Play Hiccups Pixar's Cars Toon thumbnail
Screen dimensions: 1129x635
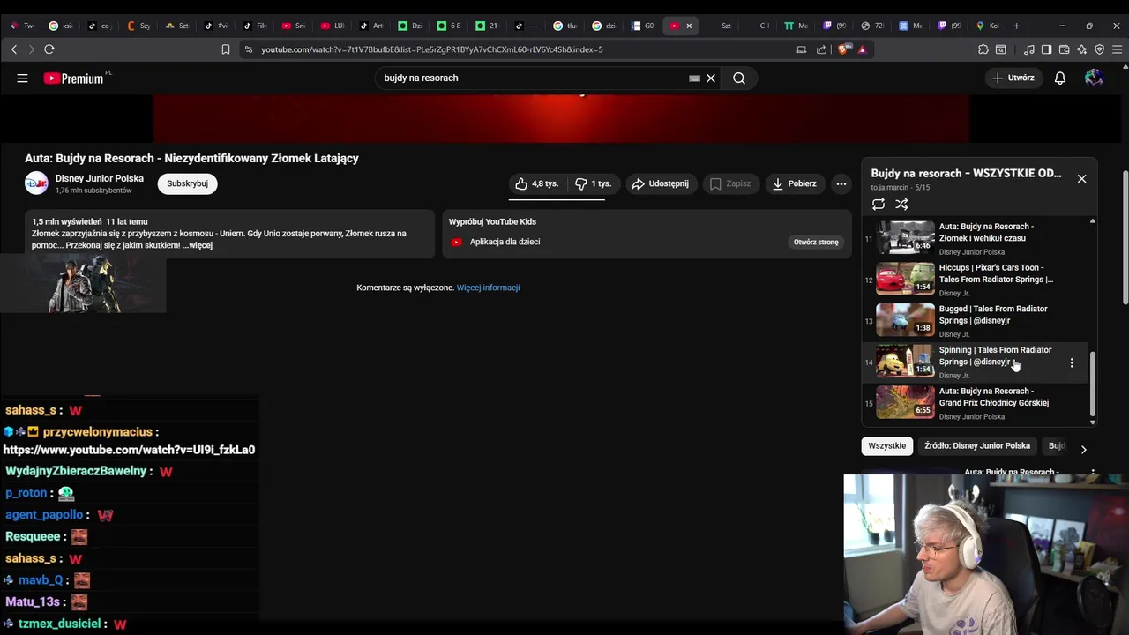pos(905,280)
